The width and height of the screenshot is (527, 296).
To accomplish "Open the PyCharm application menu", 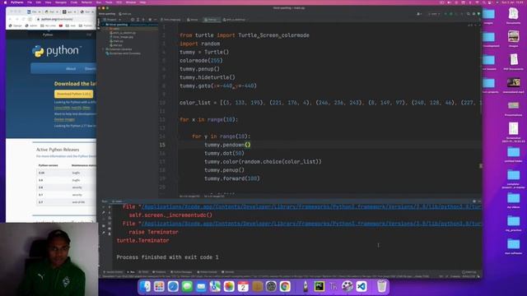I will pos(16,2).
